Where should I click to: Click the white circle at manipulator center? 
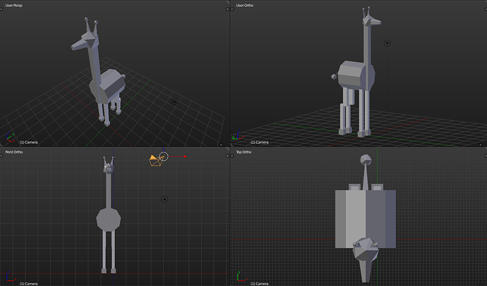(164, 156)
